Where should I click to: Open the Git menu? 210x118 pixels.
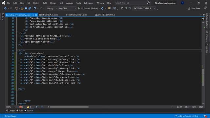click(29, 3)
